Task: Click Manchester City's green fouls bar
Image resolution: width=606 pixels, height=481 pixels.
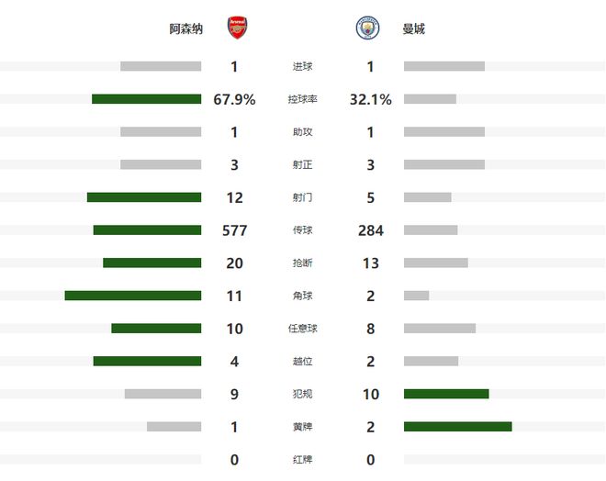Action: (x=446, y=394)
